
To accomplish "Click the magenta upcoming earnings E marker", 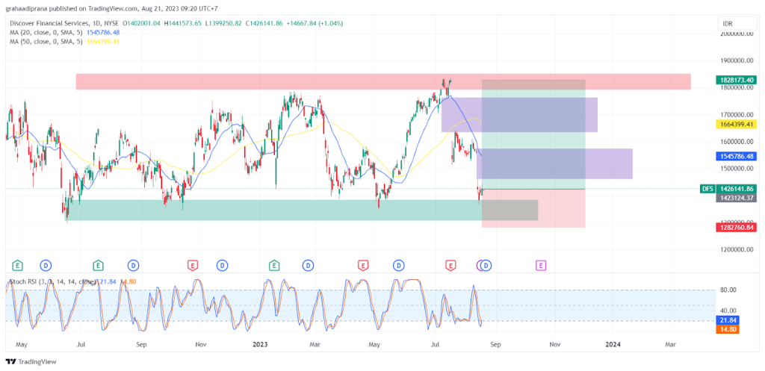I will coord(541,265).
